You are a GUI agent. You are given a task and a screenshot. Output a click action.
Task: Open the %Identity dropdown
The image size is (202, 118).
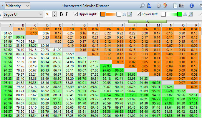pos(17,6)
